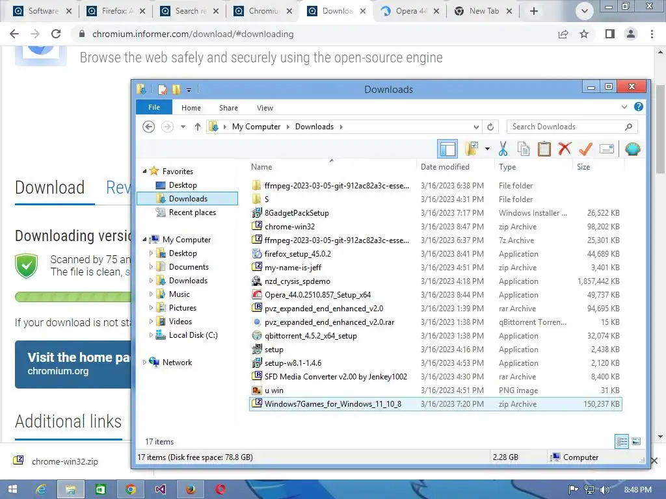Screen dimensions: 666x499
Task: Open the Chrome profile avatar
Action: coord(631,34)
